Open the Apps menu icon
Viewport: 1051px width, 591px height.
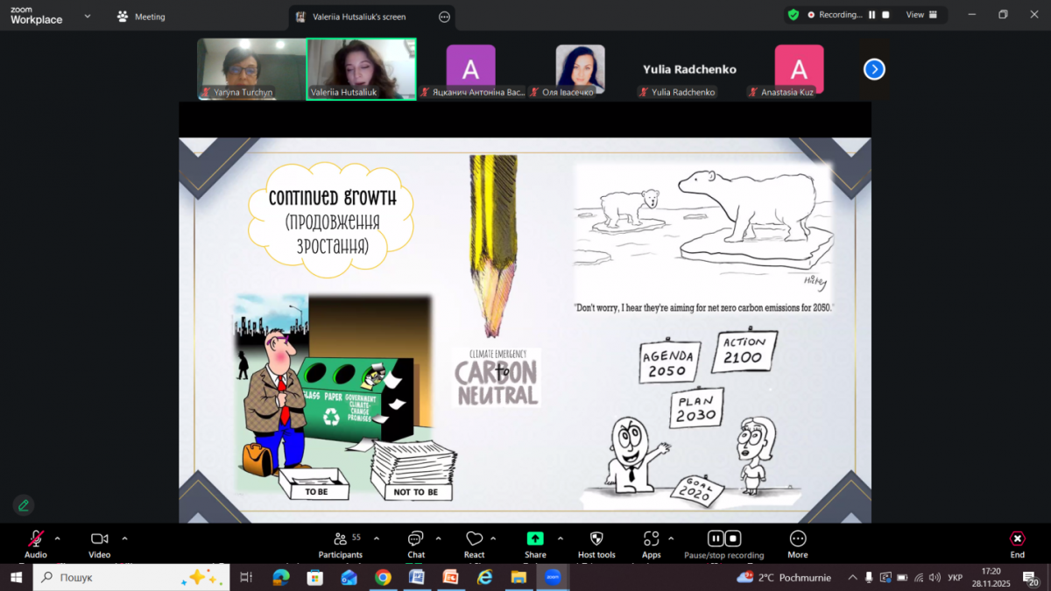tap(651, 539)
